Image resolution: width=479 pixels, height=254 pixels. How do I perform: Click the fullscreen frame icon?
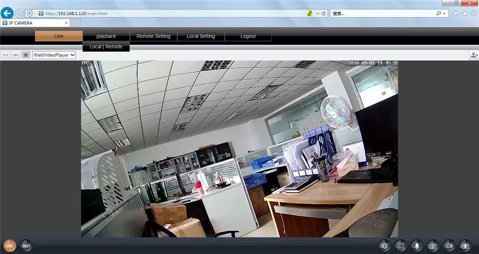pyautogui.click(x=401, y=246)
